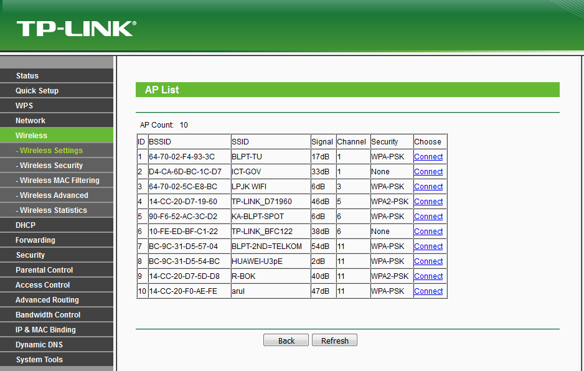
Task: Click SSID cell BLPT-2ND=TELKOM
Action: pos(271,247)
